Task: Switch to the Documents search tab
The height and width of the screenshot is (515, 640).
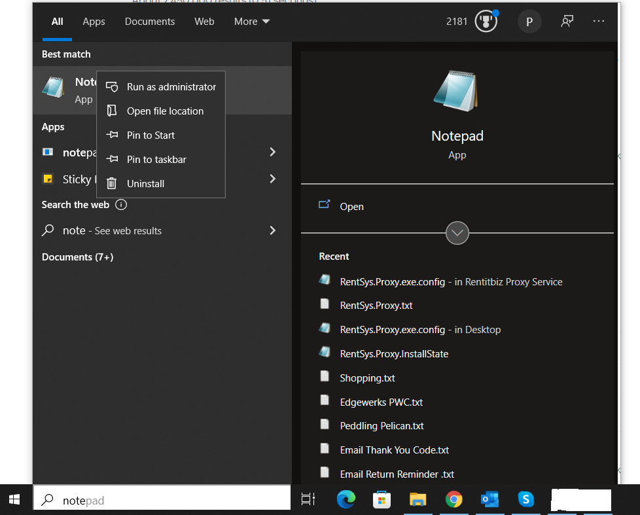Action: pyautogui.click(x=150, y=21)
